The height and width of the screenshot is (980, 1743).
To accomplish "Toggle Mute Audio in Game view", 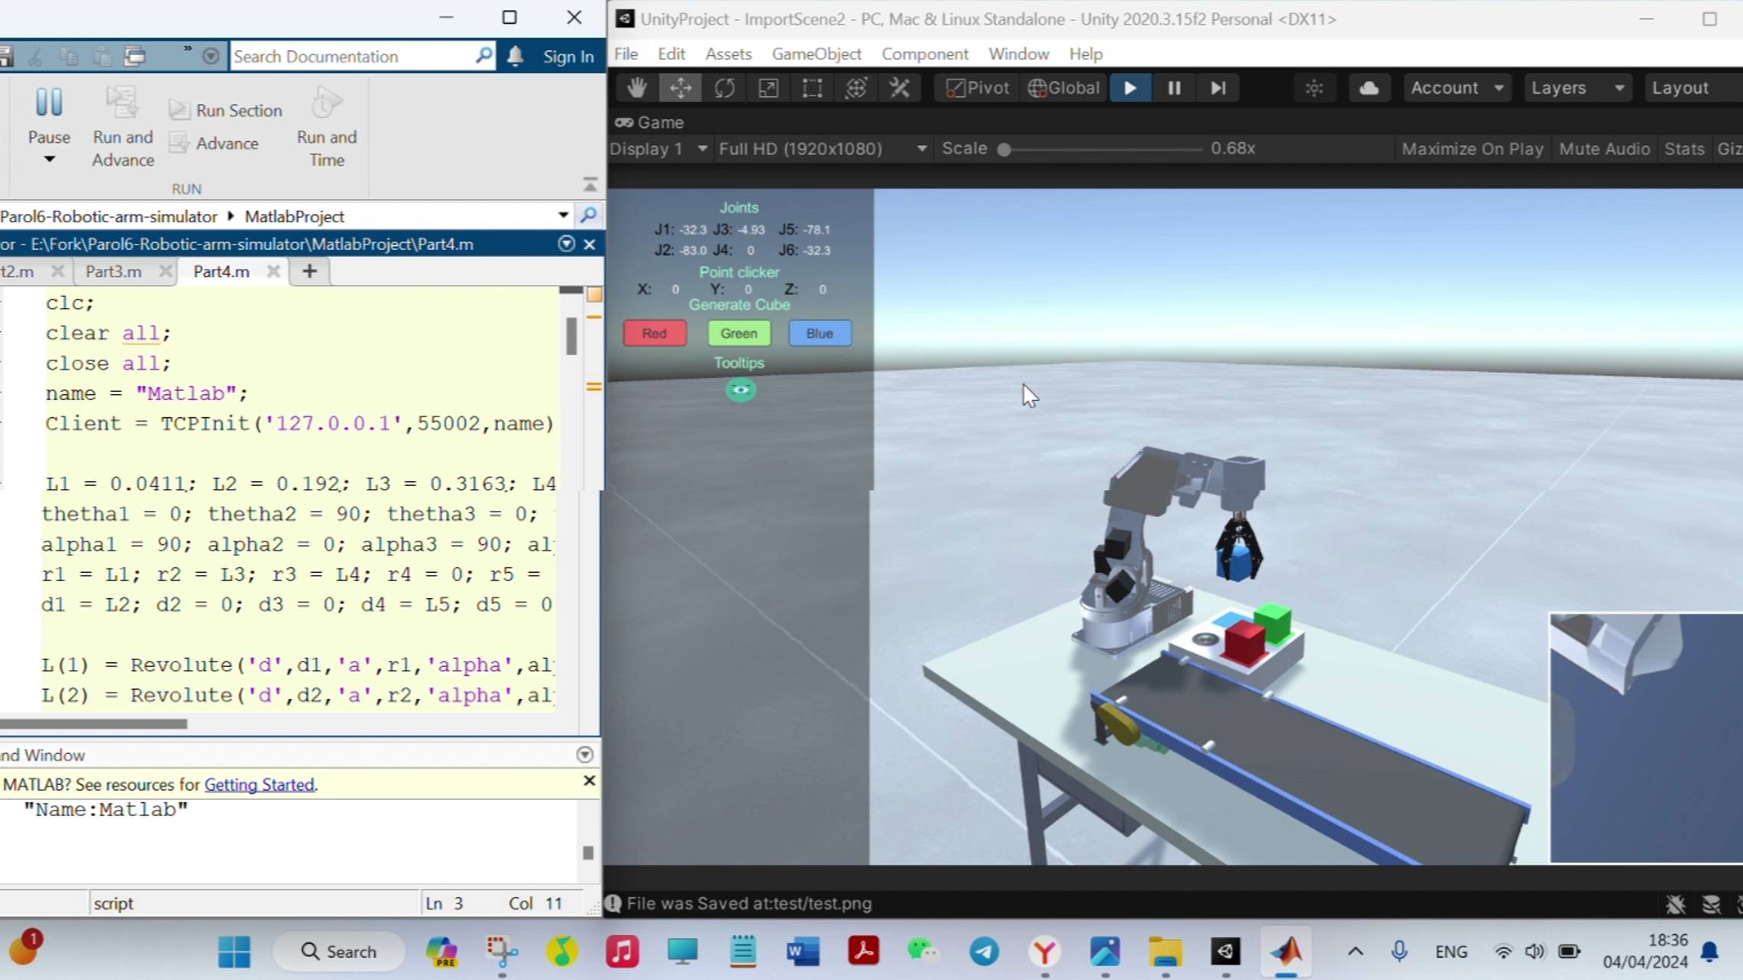I will (x=1604, y=149).
